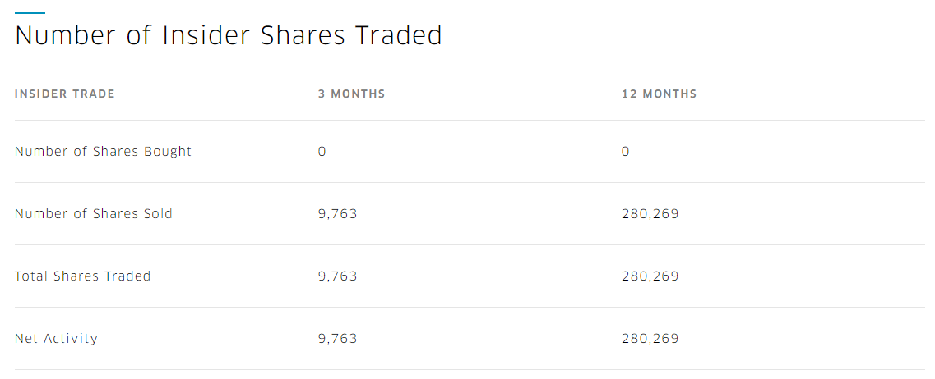This screenshot has height=379, width=935.
Task: Click 3-month shares bought value 0
Action: click(x=322, y=151)
